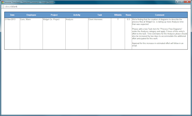
Task: Select the Widget Co. Project cell
Action: (x=54, y=34)
